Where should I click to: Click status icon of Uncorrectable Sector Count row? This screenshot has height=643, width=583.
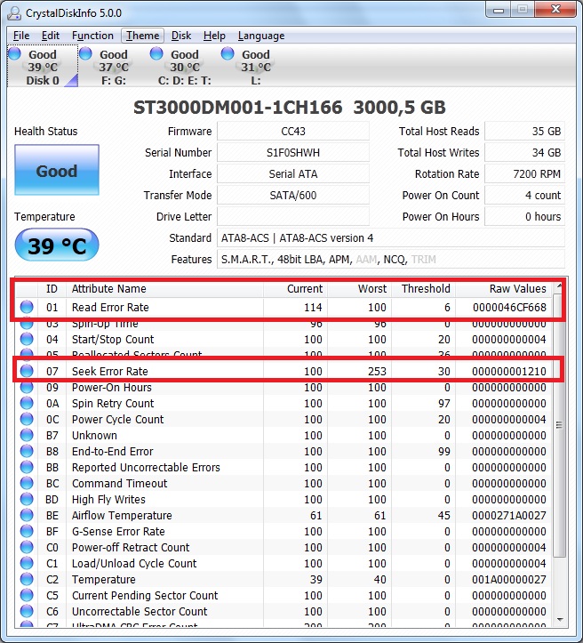point(27,611)
